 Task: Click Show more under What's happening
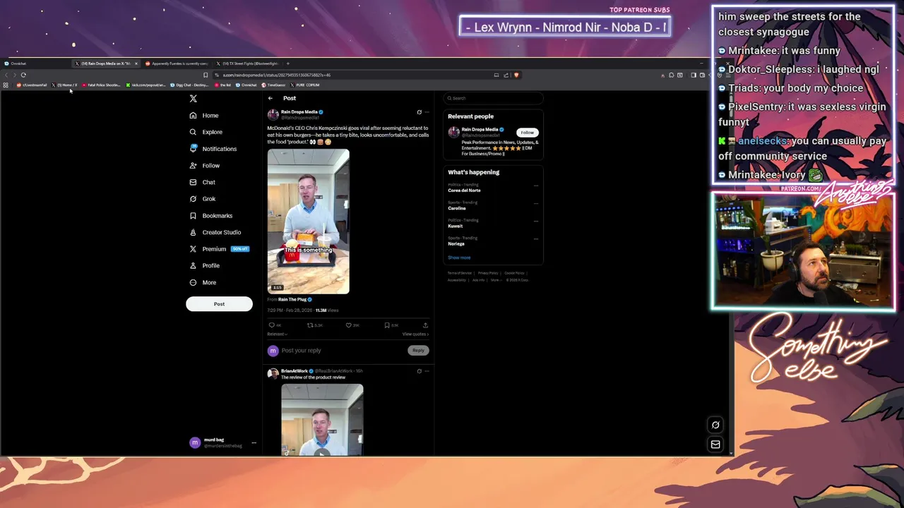(x=459, y=258)
